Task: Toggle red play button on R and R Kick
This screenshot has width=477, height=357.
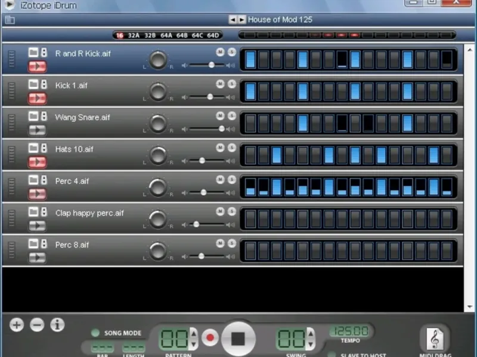Action: pos(38,66)
